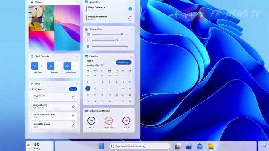Click the Wi-Fi icon in system tray
The image size is (269, 151).
tap(265, 146)
